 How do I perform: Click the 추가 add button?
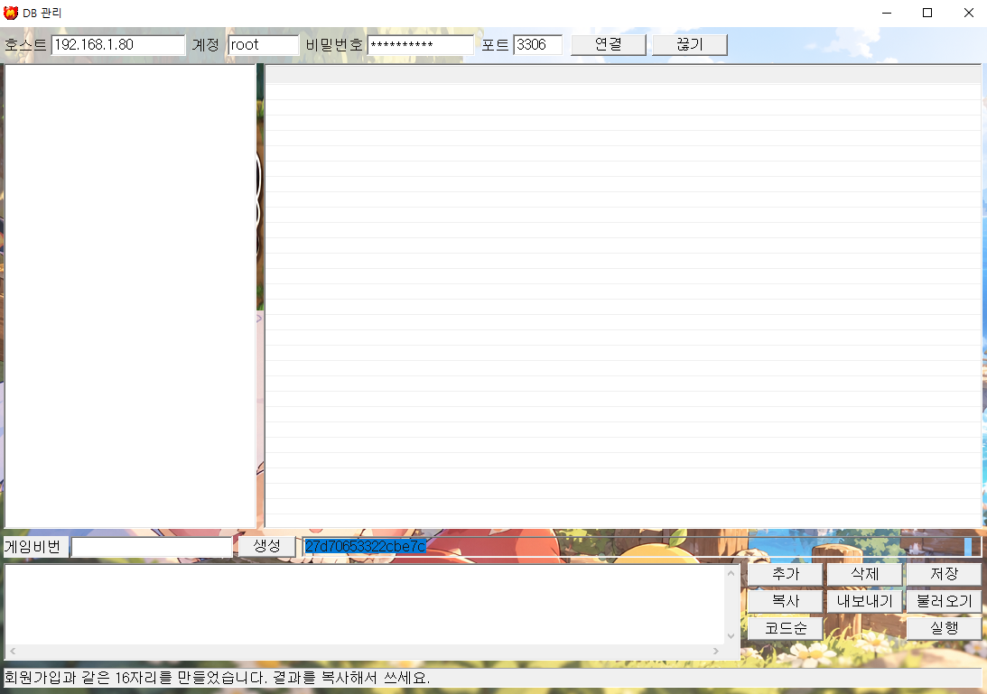pos(785,574)
